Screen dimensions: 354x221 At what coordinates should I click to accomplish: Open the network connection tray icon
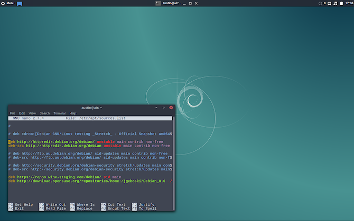329,3
